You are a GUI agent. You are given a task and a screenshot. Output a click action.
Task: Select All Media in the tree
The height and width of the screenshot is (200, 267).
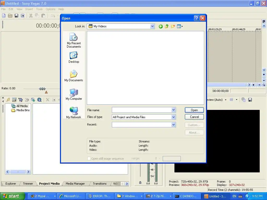(22, 106)
